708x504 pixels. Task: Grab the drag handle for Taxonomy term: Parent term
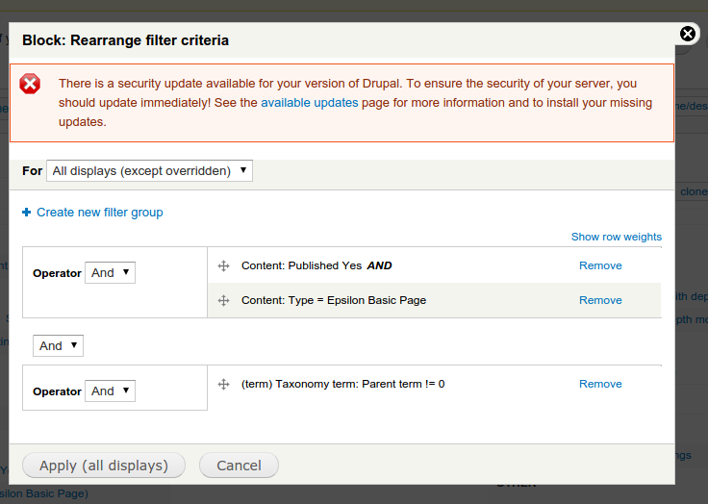coord(223,384)
